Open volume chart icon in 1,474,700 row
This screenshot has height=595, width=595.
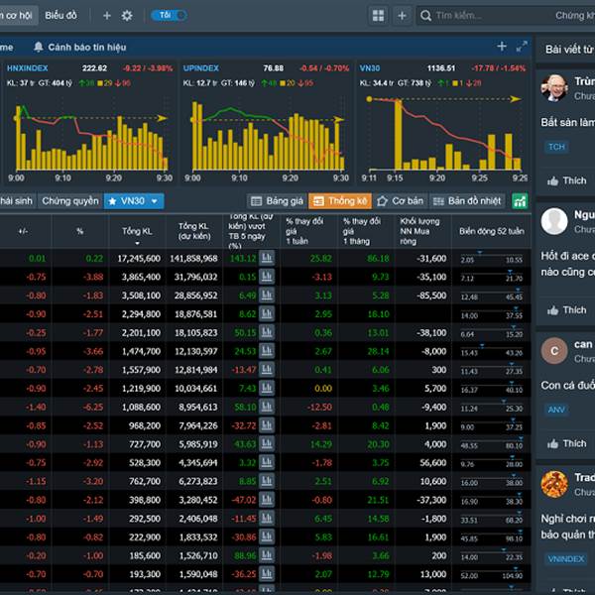click(267, 351)
